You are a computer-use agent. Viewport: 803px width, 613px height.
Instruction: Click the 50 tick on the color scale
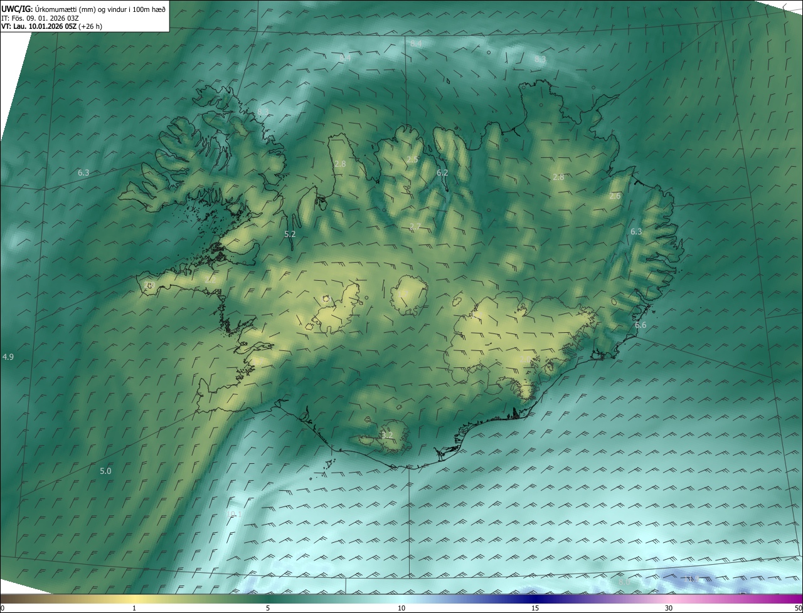[x=797, y=608]
